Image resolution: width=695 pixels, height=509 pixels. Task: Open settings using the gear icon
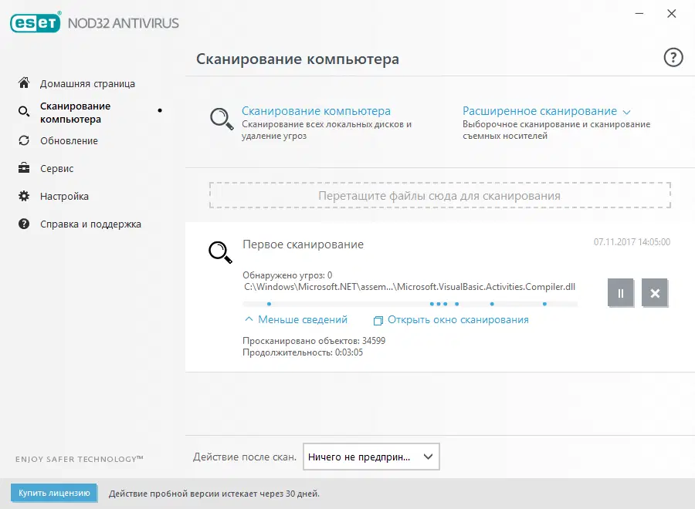24,196
